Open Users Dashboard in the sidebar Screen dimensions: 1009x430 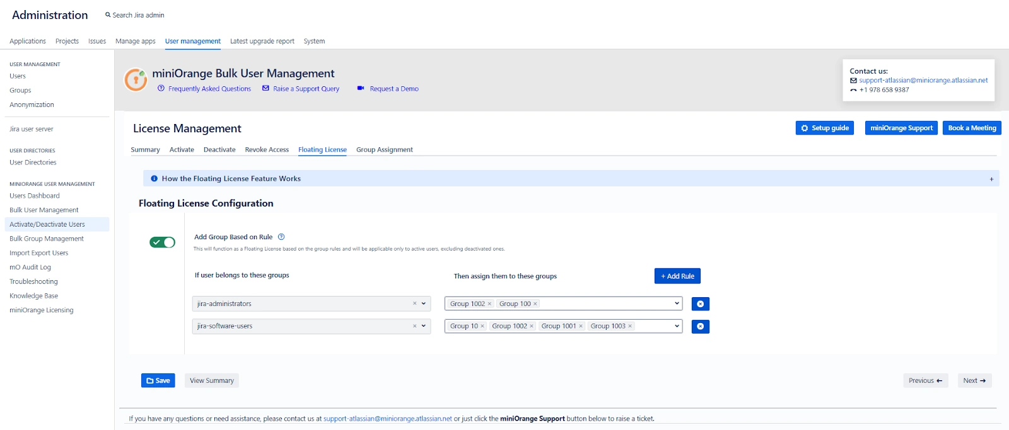35,196
